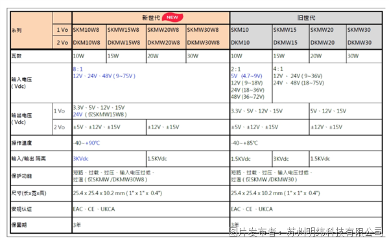
Task: Click the old-generation DKM10 cell
Action: pos(240,43)
